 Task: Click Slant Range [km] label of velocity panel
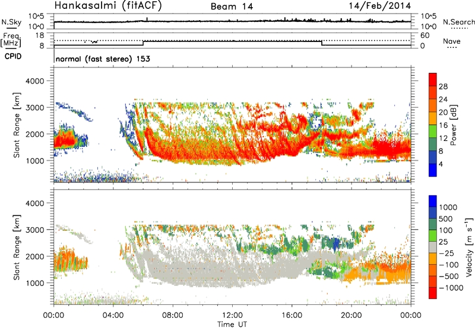[x=17, y=247]
